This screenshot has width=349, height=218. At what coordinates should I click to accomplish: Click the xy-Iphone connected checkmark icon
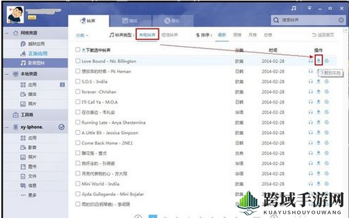coord(61,127)
